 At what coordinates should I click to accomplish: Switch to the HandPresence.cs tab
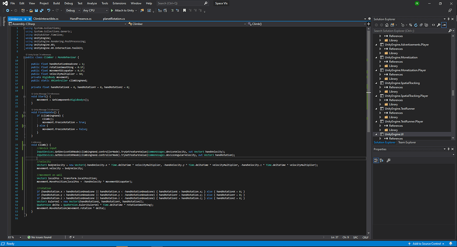coord(81,19)
